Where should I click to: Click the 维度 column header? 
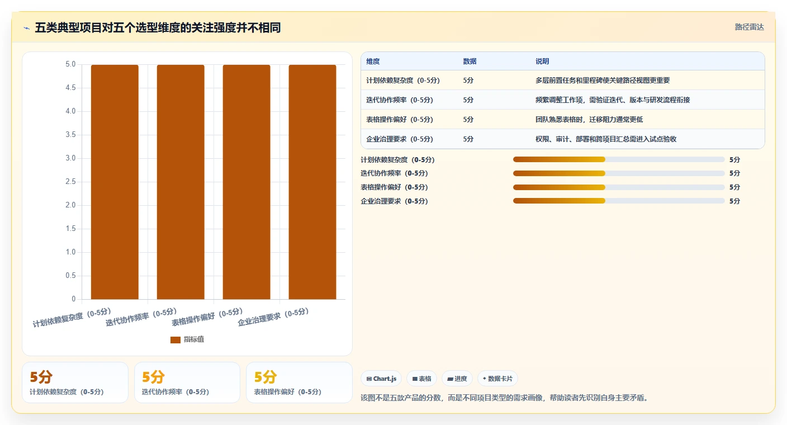(373, 62)
